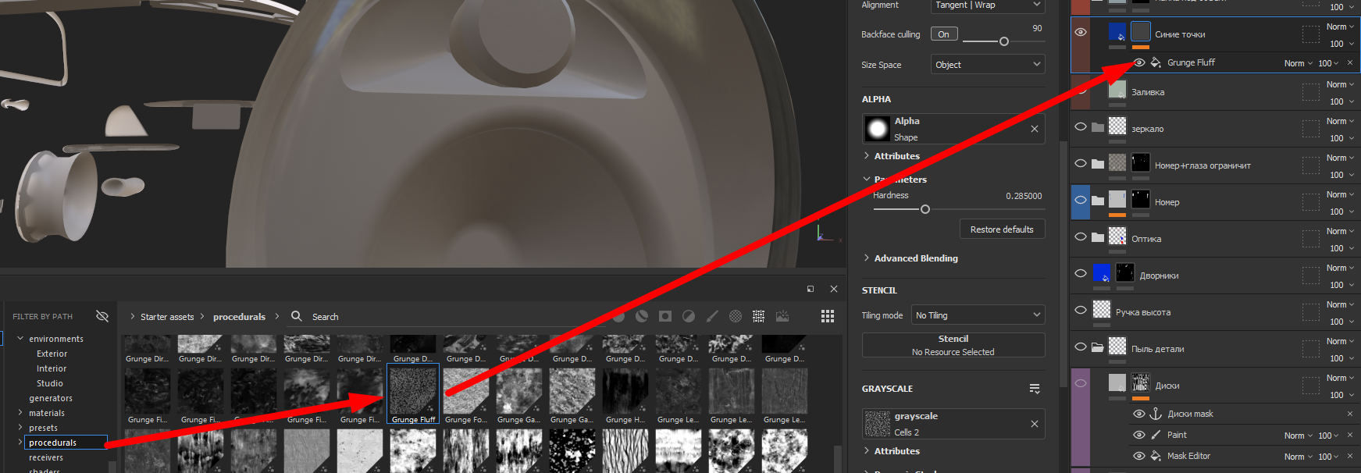Switch assets to grid view icon
This screenshot has height=473, width=1361.
click(828, 316)
